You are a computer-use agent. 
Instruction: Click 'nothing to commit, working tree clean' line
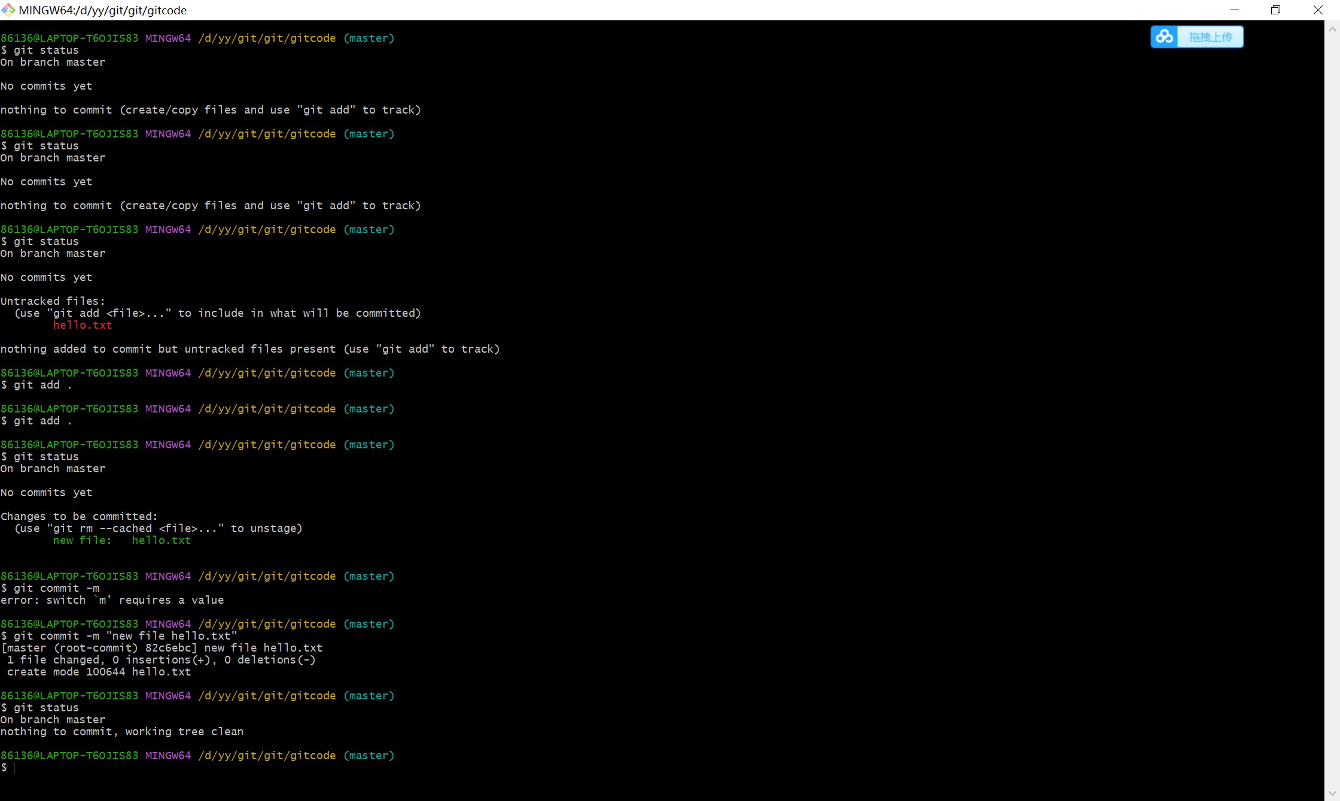[x=122, y=732]
